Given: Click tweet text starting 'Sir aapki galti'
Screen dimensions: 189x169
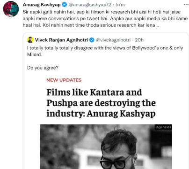Looking at the screenshot, I should (x=105, y=18).
